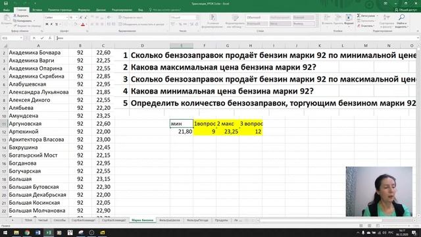Select cell E11 containing мин

coord(182,124)
